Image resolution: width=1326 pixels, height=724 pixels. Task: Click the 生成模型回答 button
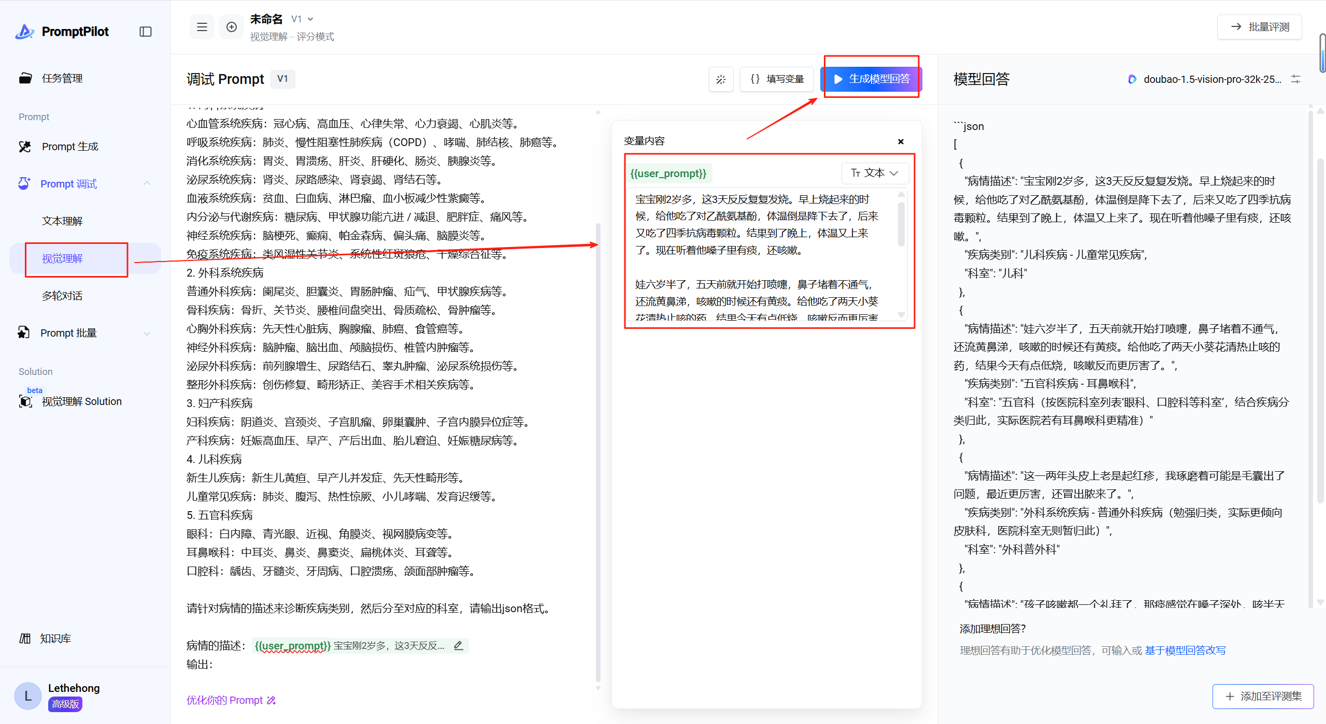(x=872, y=79)
